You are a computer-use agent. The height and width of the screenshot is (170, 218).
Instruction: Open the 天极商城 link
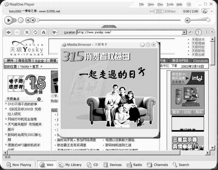198,43
